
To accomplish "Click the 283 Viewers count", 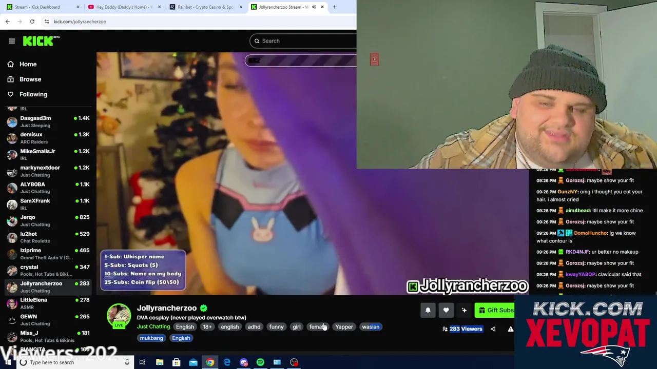I will pos(466,329).
